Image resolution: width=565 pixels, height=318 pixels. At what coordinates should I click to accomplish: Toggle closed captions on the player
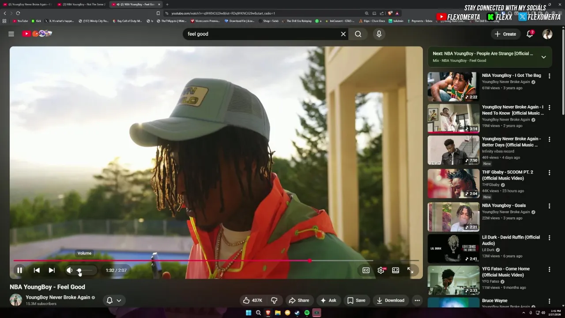point(366,270)
